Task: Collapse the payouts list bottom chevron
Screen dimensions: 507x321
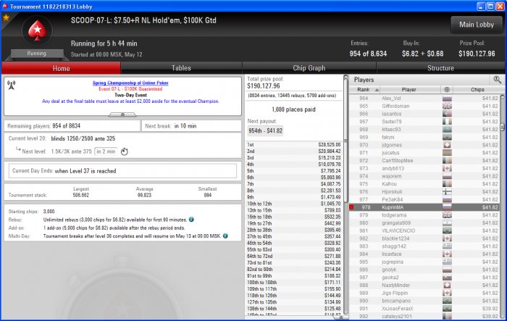Action: [340, 318]
